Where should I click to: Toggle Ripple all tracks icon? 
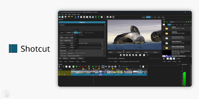click(112, 66)
